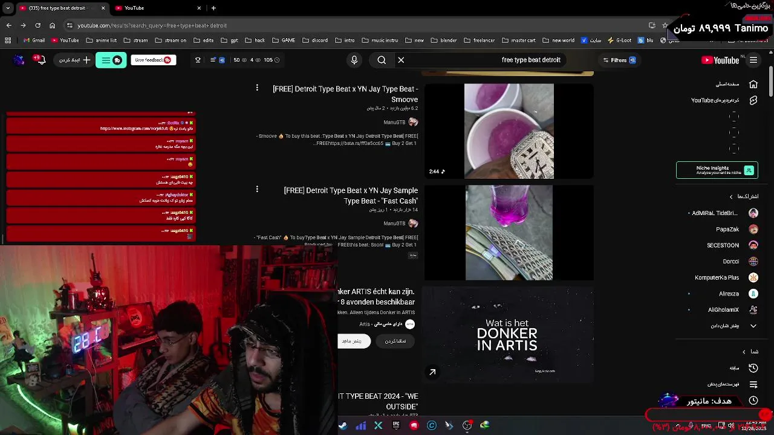Open 'GAME' bookmark folder
The image size is (774, 435).
[x=284, y=40]
